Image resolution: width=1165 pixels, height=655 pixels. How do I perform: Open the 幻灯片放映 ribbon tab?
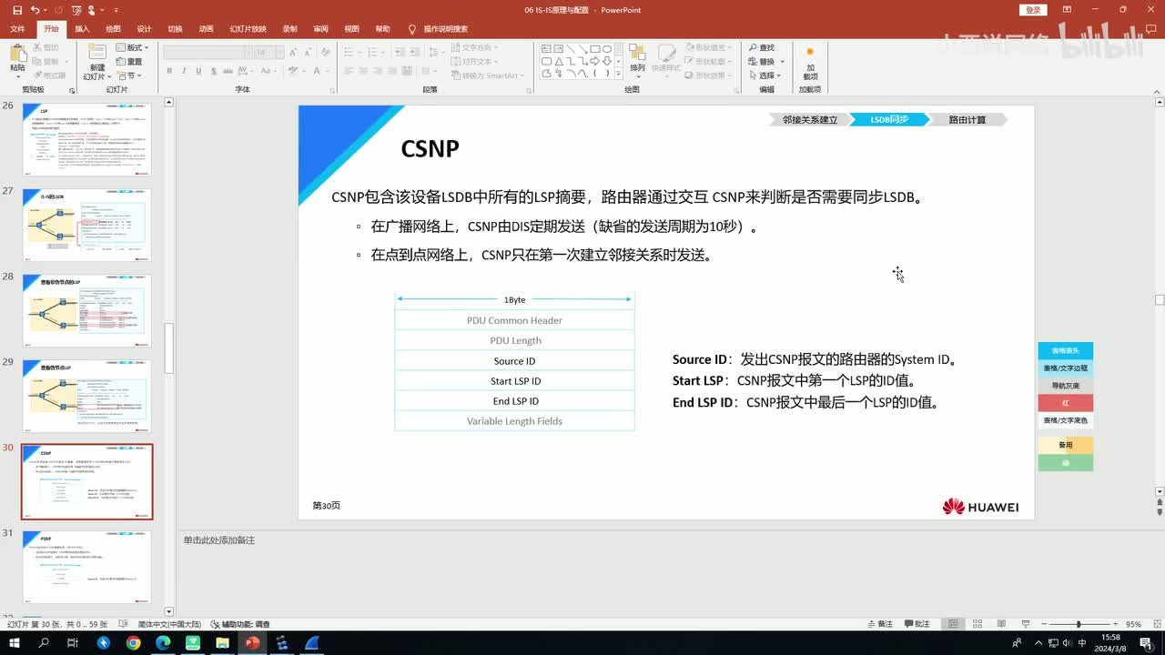[248, 29]
